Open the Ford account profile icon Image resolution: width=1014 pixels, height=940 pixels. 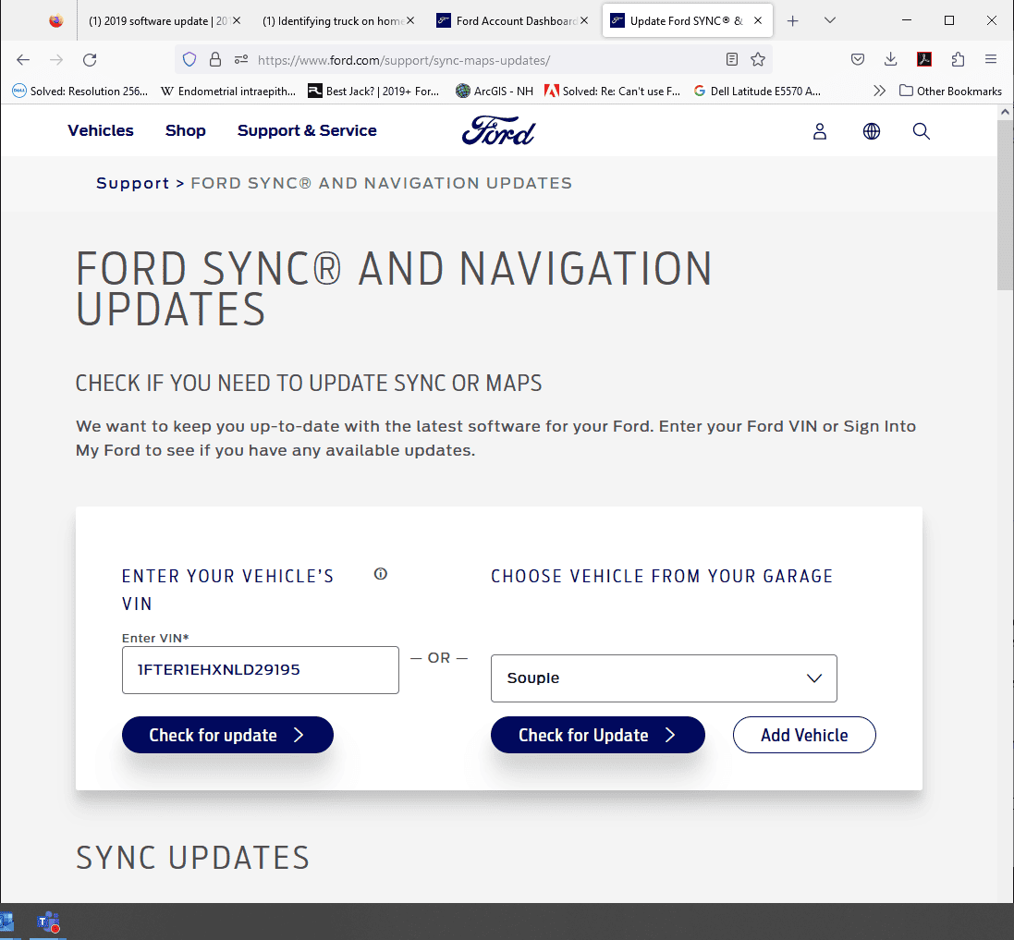coord(819,131)
